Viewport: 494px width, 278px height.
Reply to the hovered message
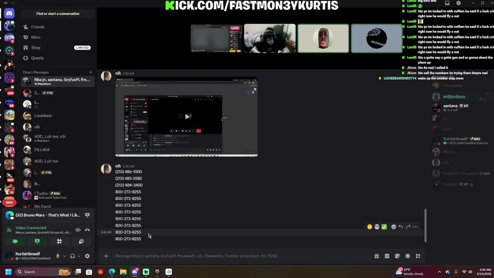click(401, 227)
